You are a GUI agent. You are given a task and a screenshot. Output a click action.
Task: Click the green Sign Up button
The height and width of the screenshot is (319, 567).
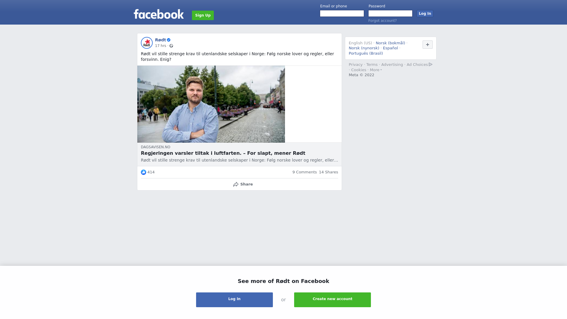pyautogui.click(x=203, y=15)
